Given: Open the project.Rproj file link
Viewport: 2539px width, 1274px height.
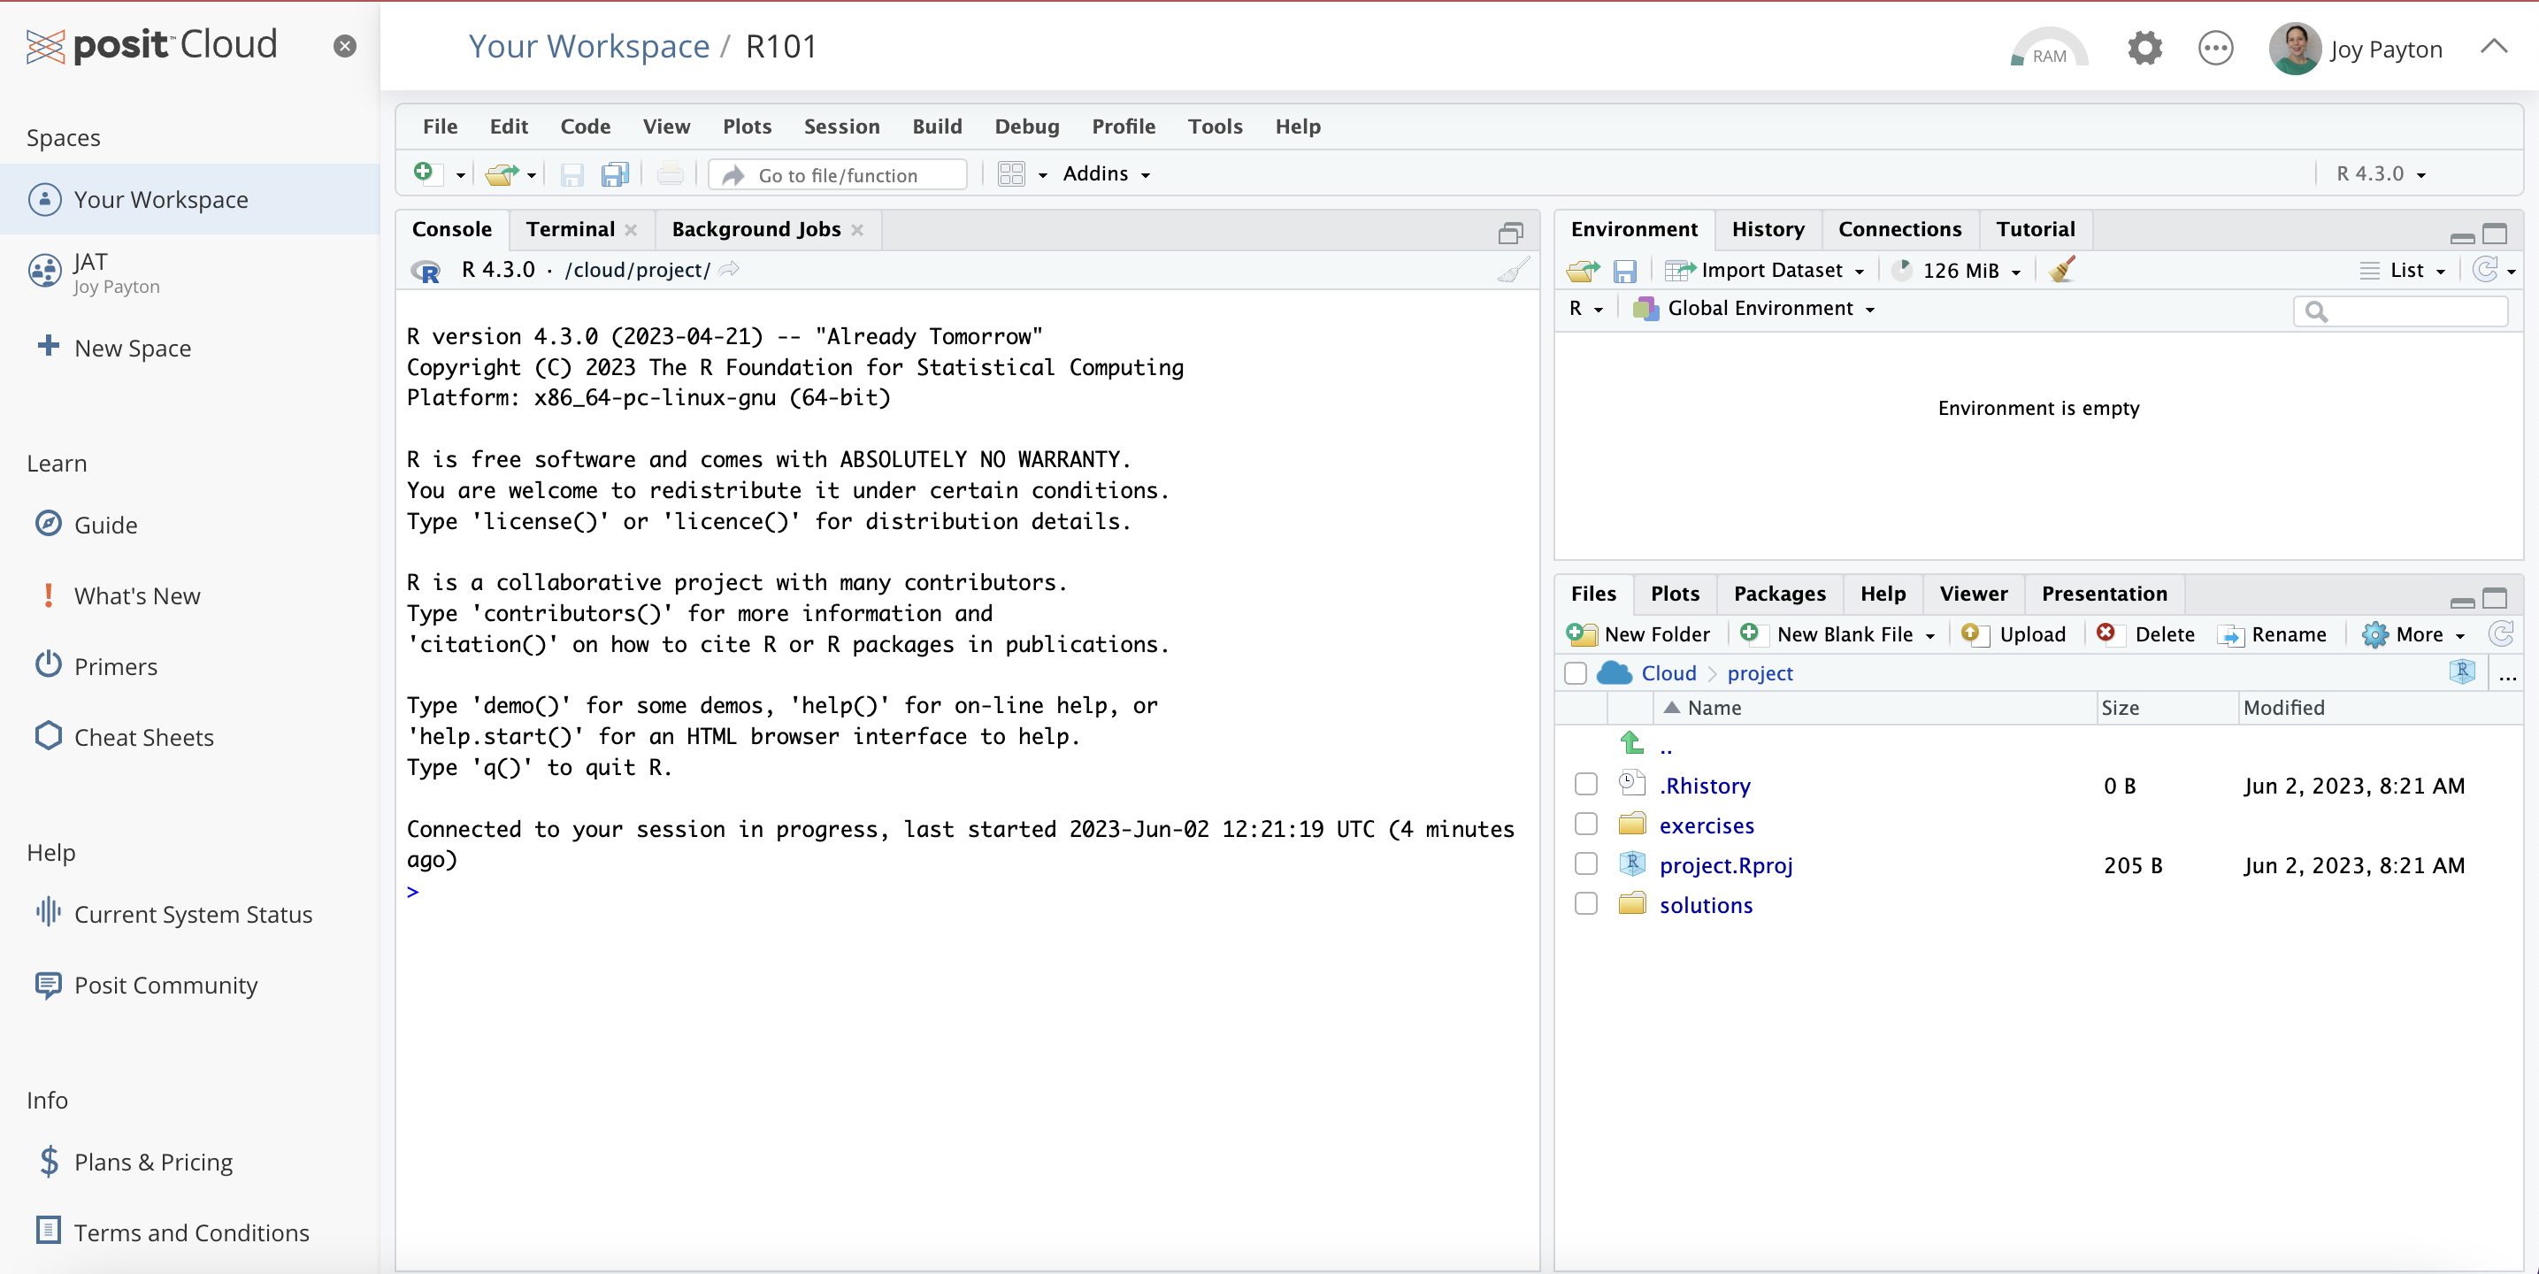Looking at the screenshot, I should (x=1725, y=864).
